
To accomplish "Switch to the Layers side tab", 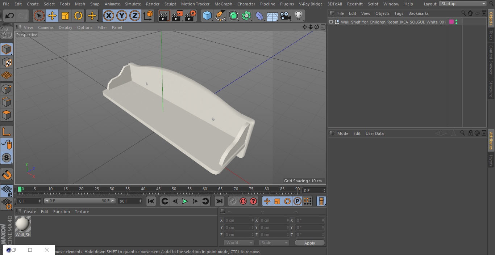I will pyautogui.click(x=491, y=160).
